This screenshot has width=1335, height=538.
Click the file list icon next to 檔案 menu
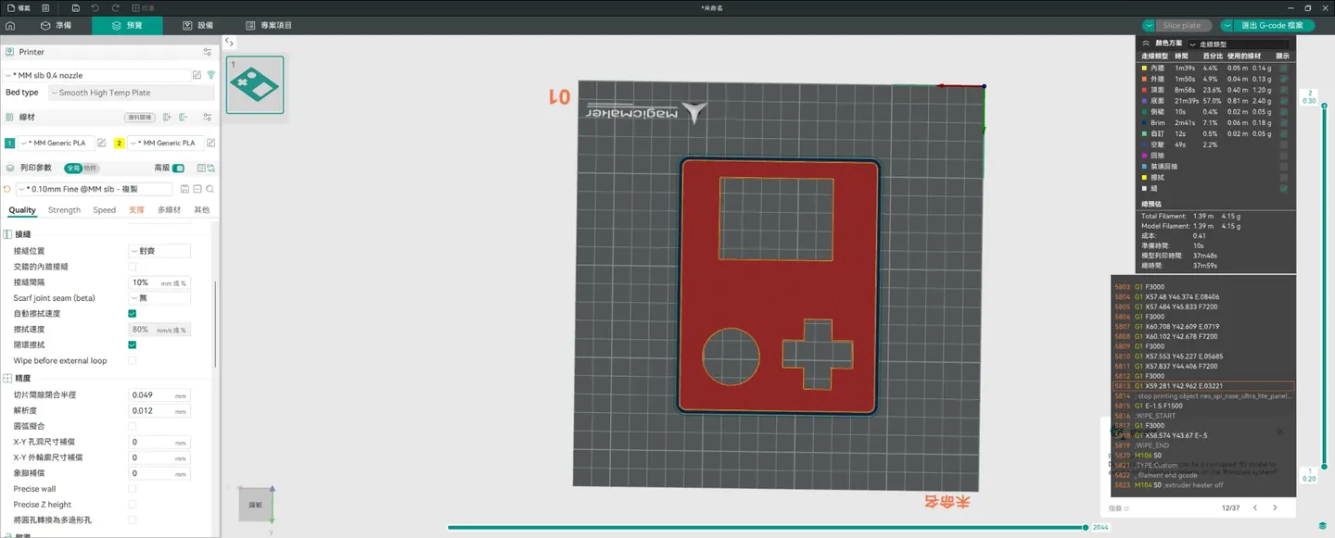tap(44, 7)
